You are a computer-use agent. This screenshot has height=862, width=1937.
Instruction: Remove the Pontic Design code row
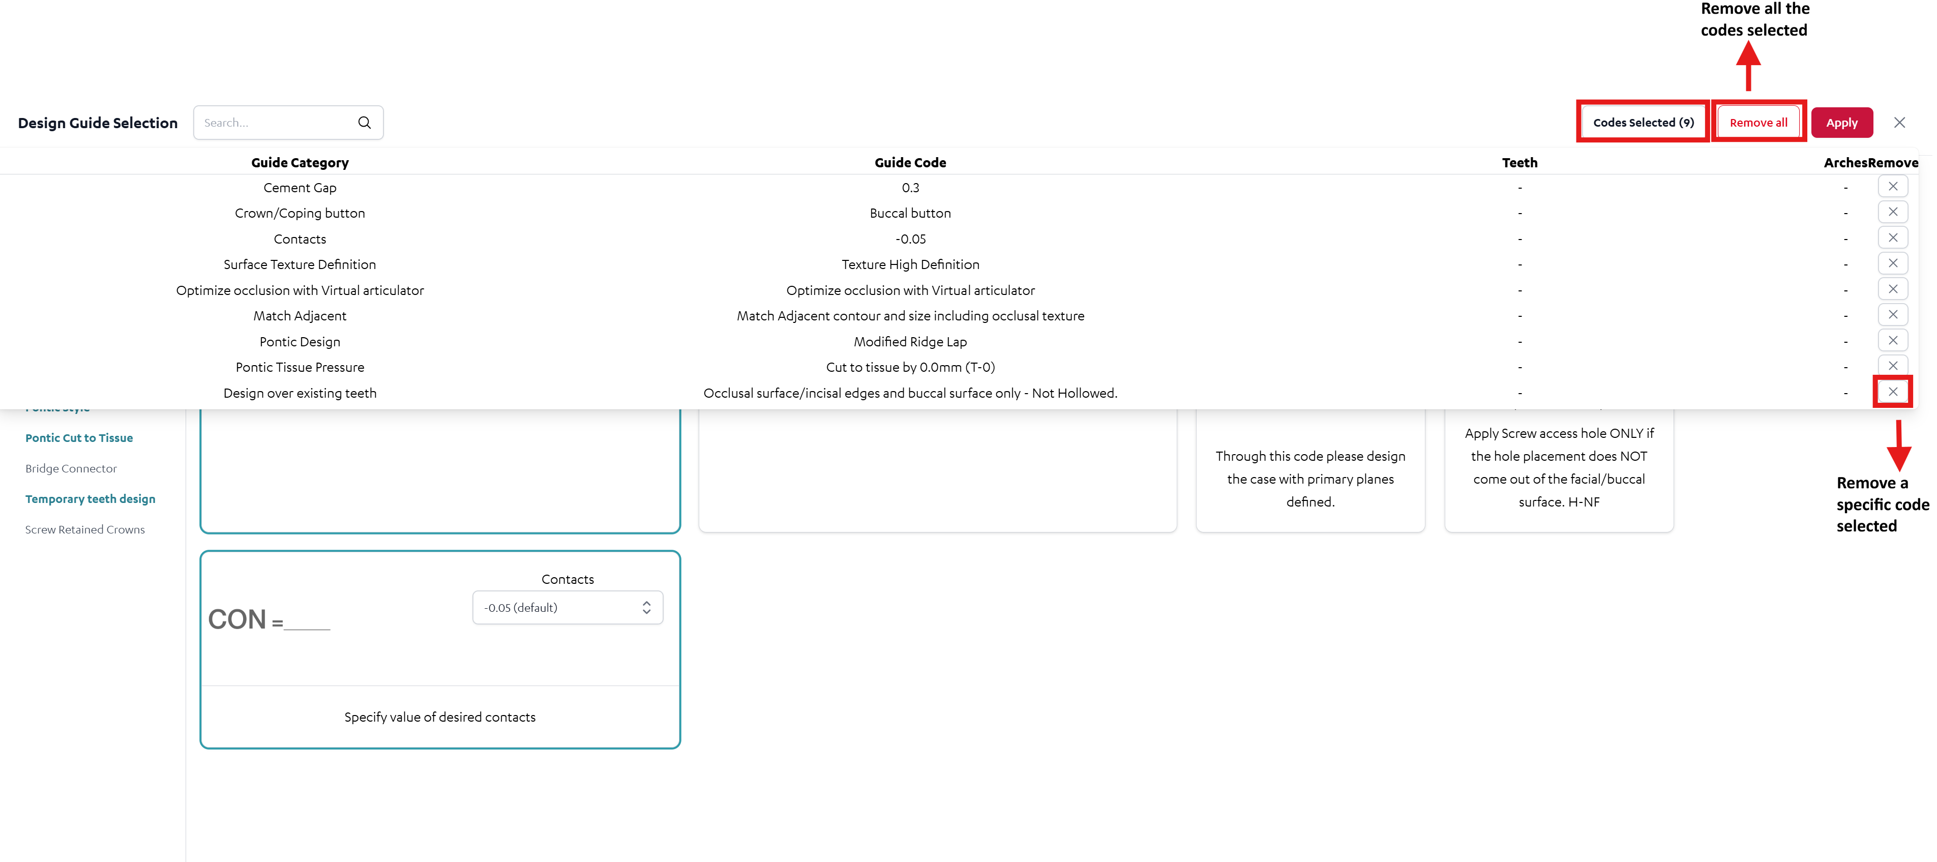(1893, 340)
